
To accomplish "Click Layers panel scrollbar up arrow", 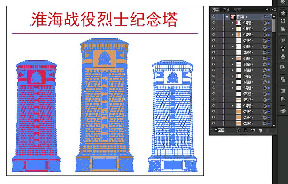I will pyautogui.click(x=274, y=16).
